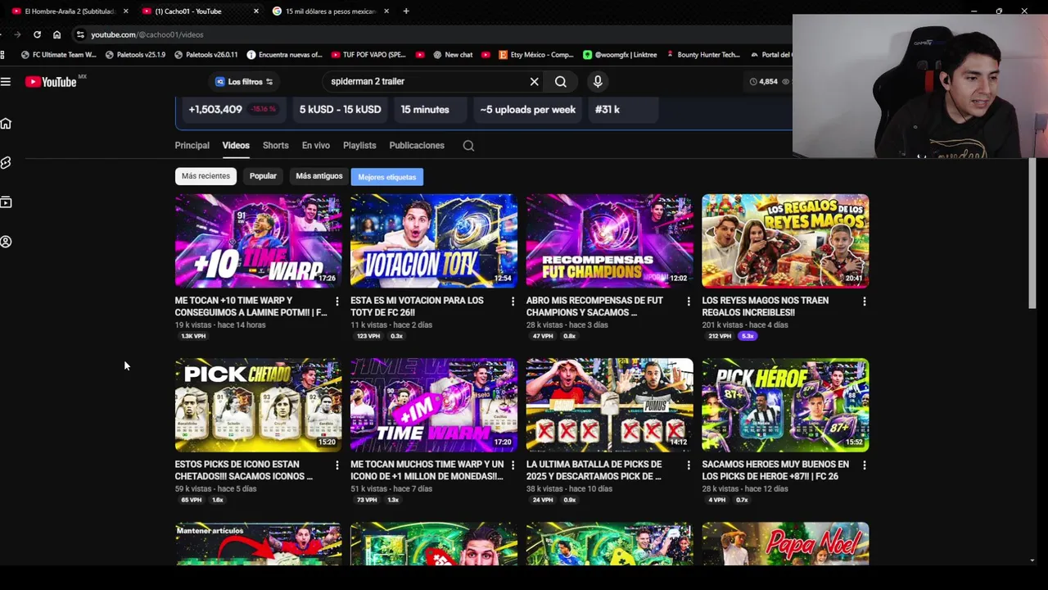Open options menu for LA ULTIMA BATALLA video
This screenshot has height=590, width=1048.
tap(689, 465)
